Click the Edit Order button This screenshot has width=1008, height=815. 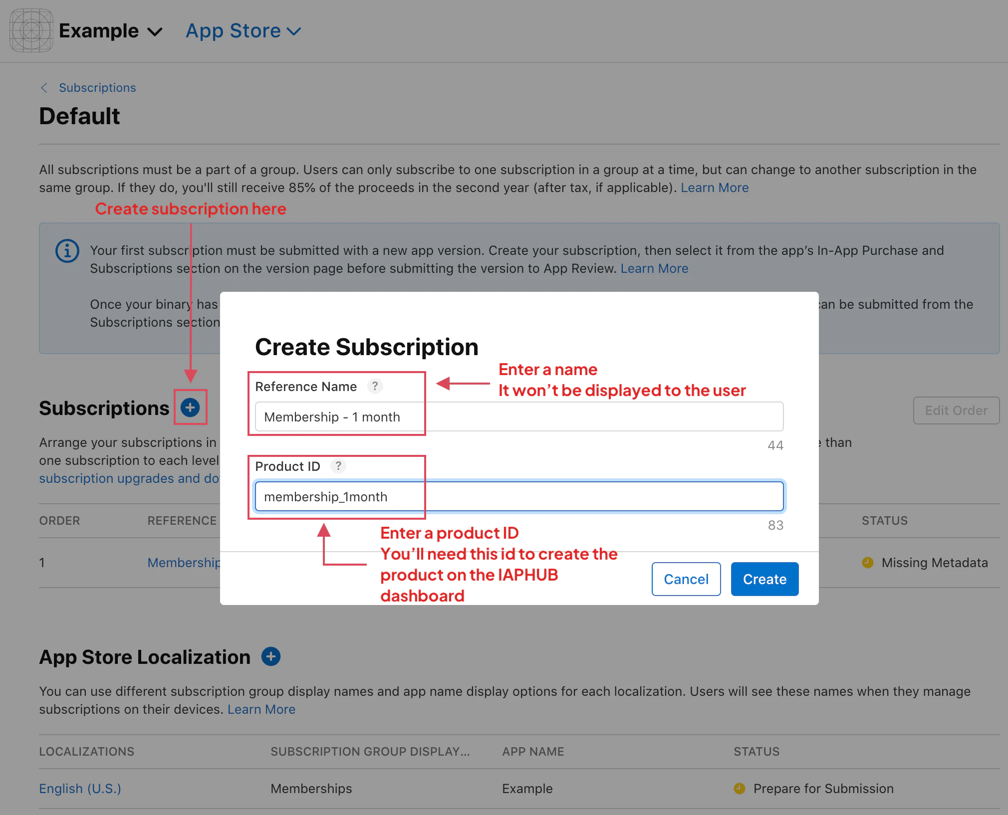(x=956, y=410)
